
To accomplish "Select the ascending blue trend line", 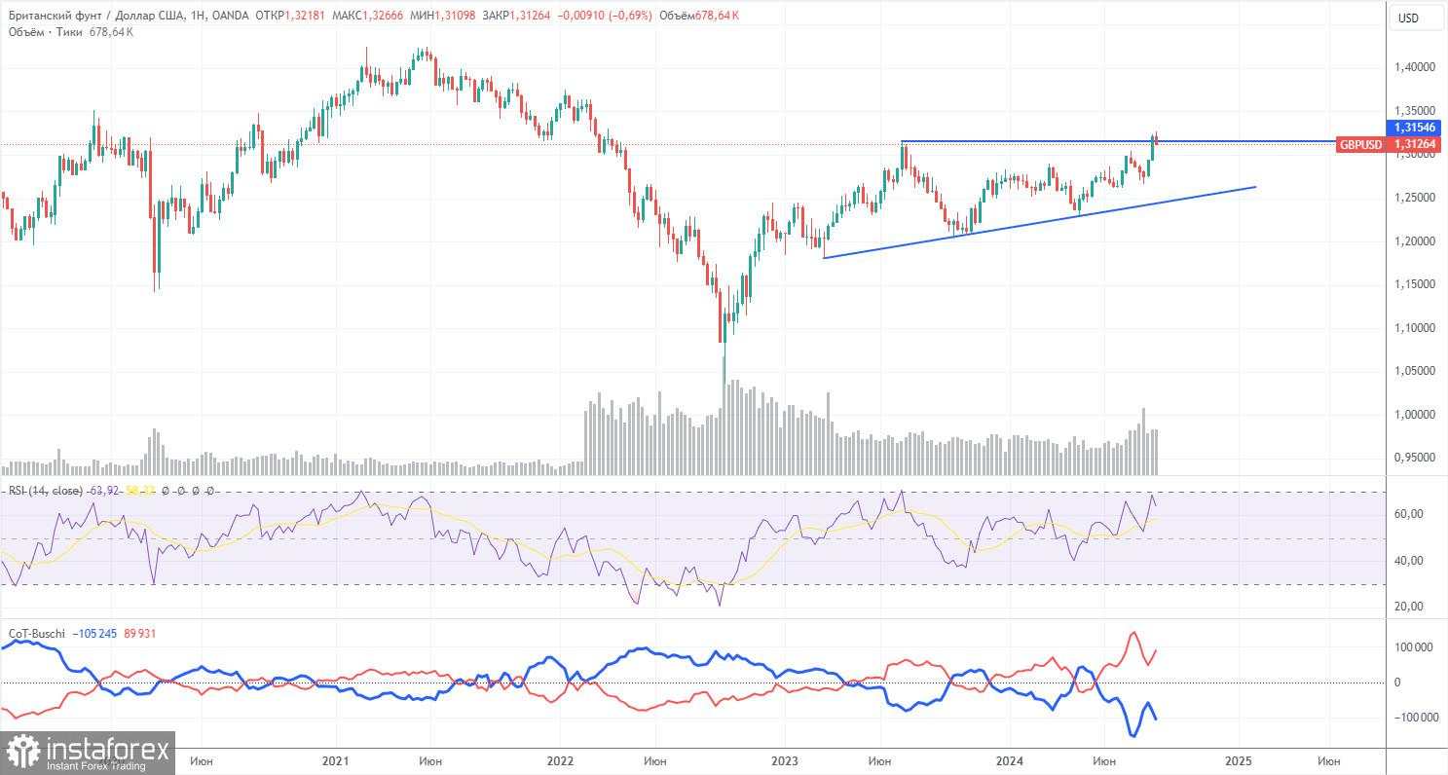I will [x=1040, y=222].
